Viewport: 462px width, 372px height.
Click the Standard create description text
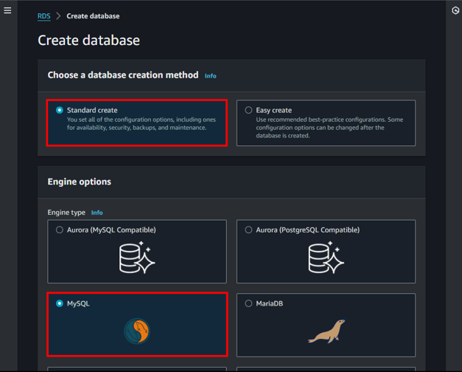pos(141,123)
